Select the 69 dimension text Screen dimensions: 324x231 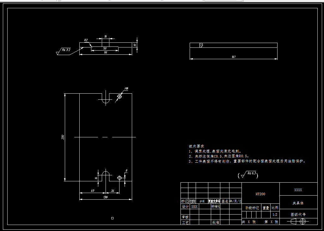tap(93, 191)
